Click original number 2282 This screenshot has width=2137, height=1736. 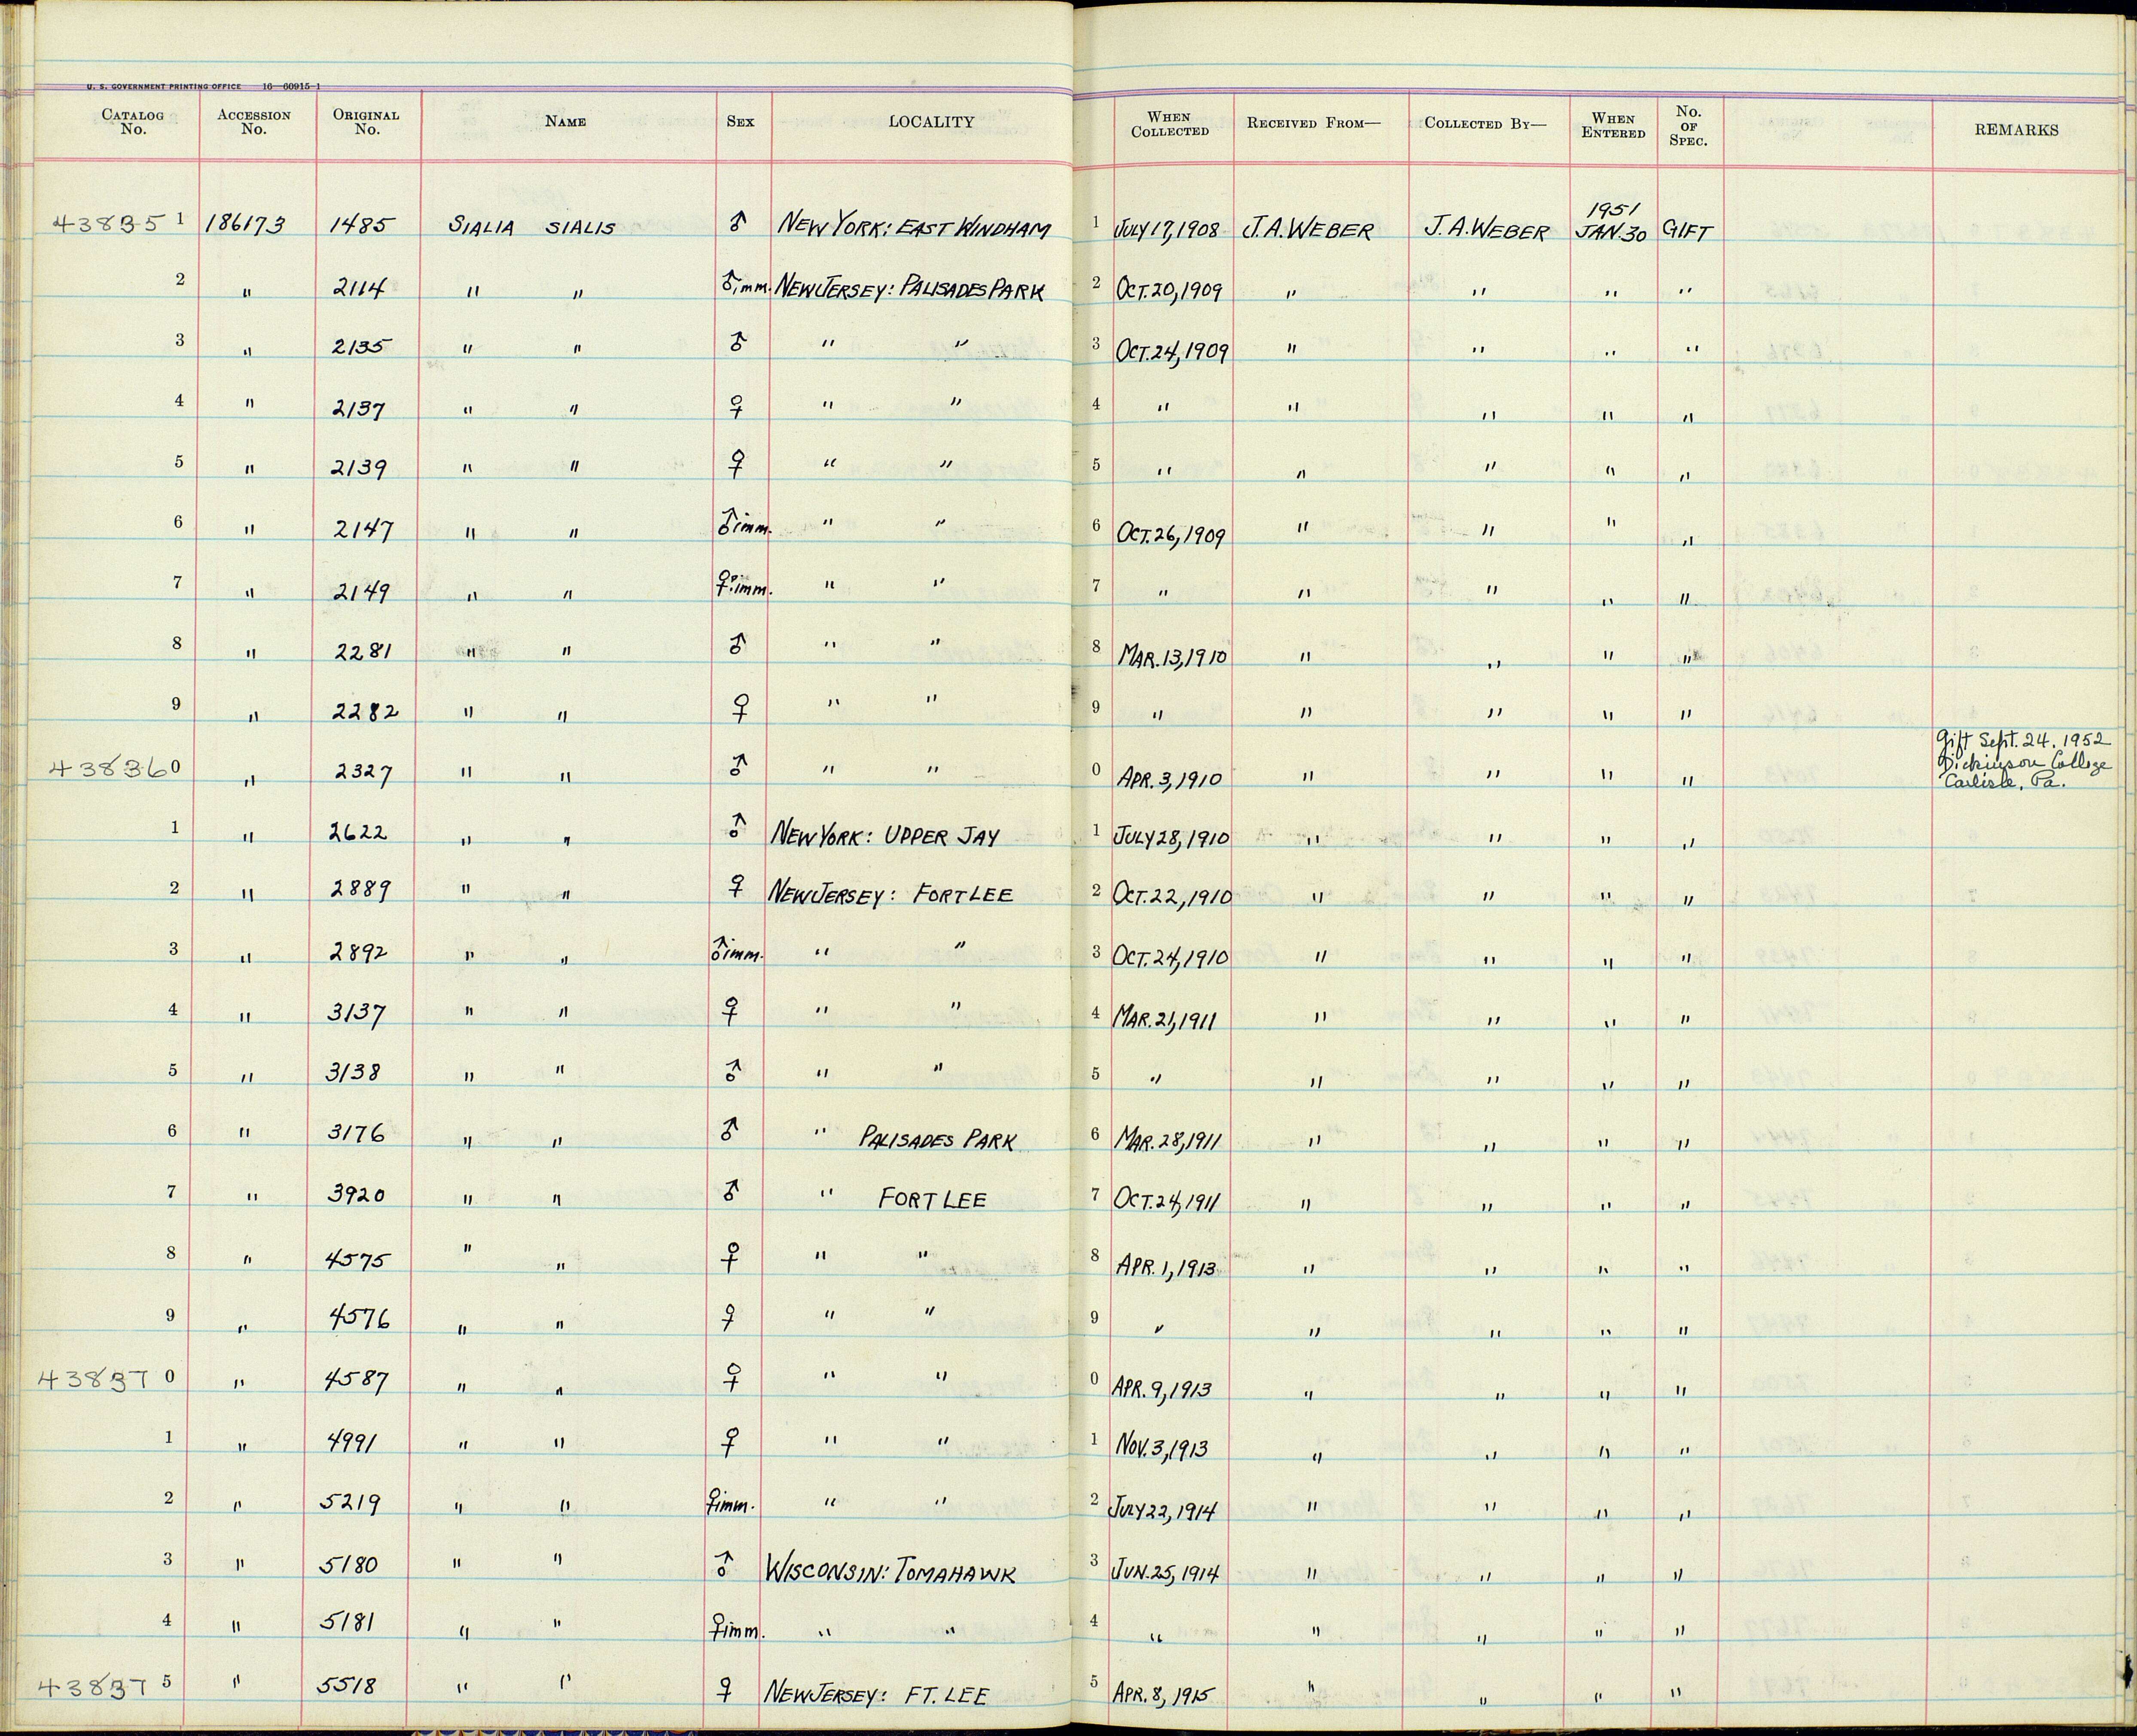pyautogui.click(x=365, y=712)
